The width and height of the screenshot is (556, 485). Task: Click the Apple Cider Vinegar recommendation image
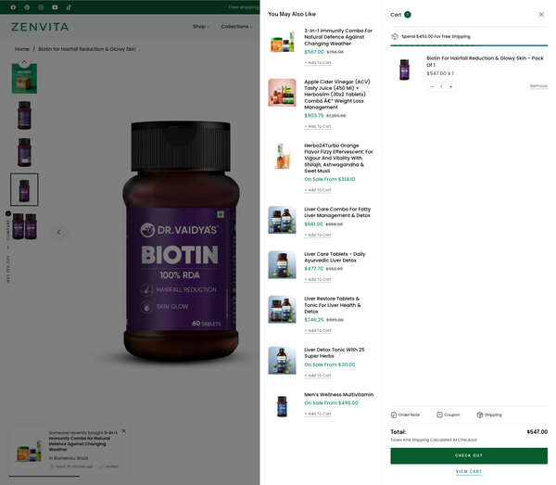[x=282, y=93]
